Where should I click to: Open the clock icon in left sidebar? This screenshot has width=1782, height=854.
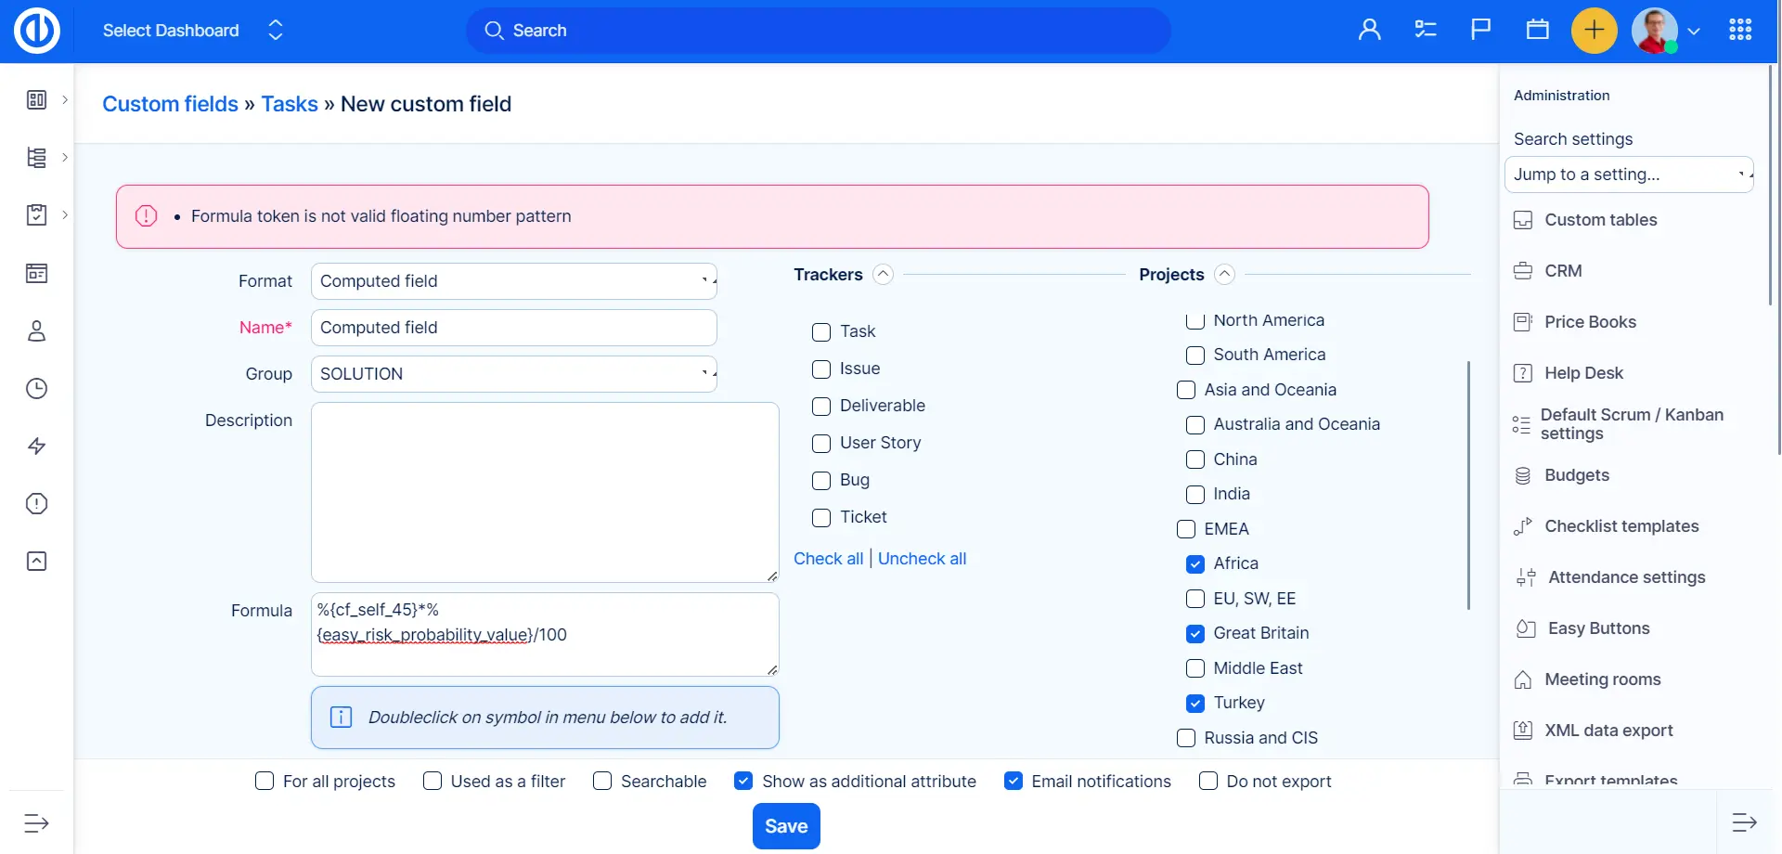click(x=37, y=389)
